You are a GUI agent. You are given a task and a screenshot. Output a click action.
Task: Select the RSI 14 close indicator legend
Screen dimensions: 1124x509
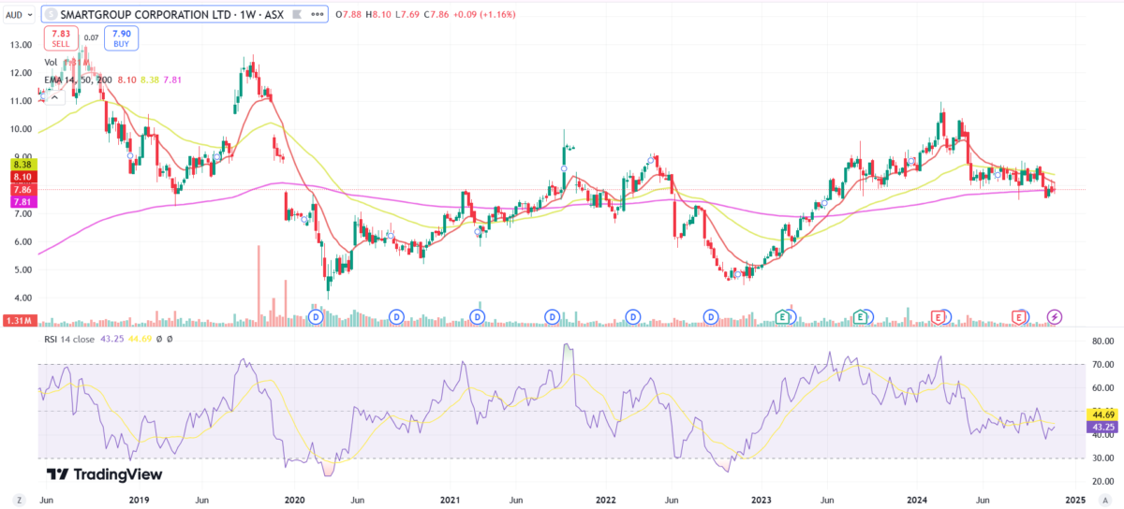(x=69, y=339)
